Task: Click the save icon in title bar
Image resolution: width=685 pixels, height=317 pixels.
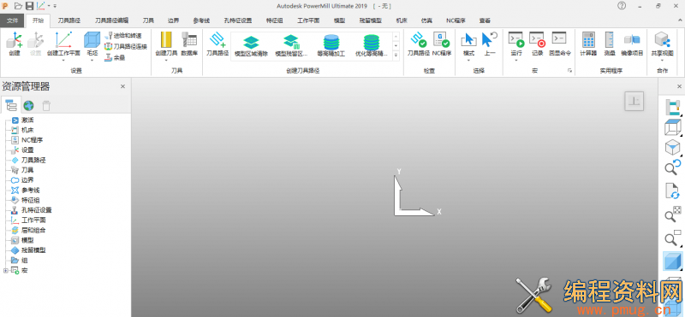Action: [x=29, y=6]
